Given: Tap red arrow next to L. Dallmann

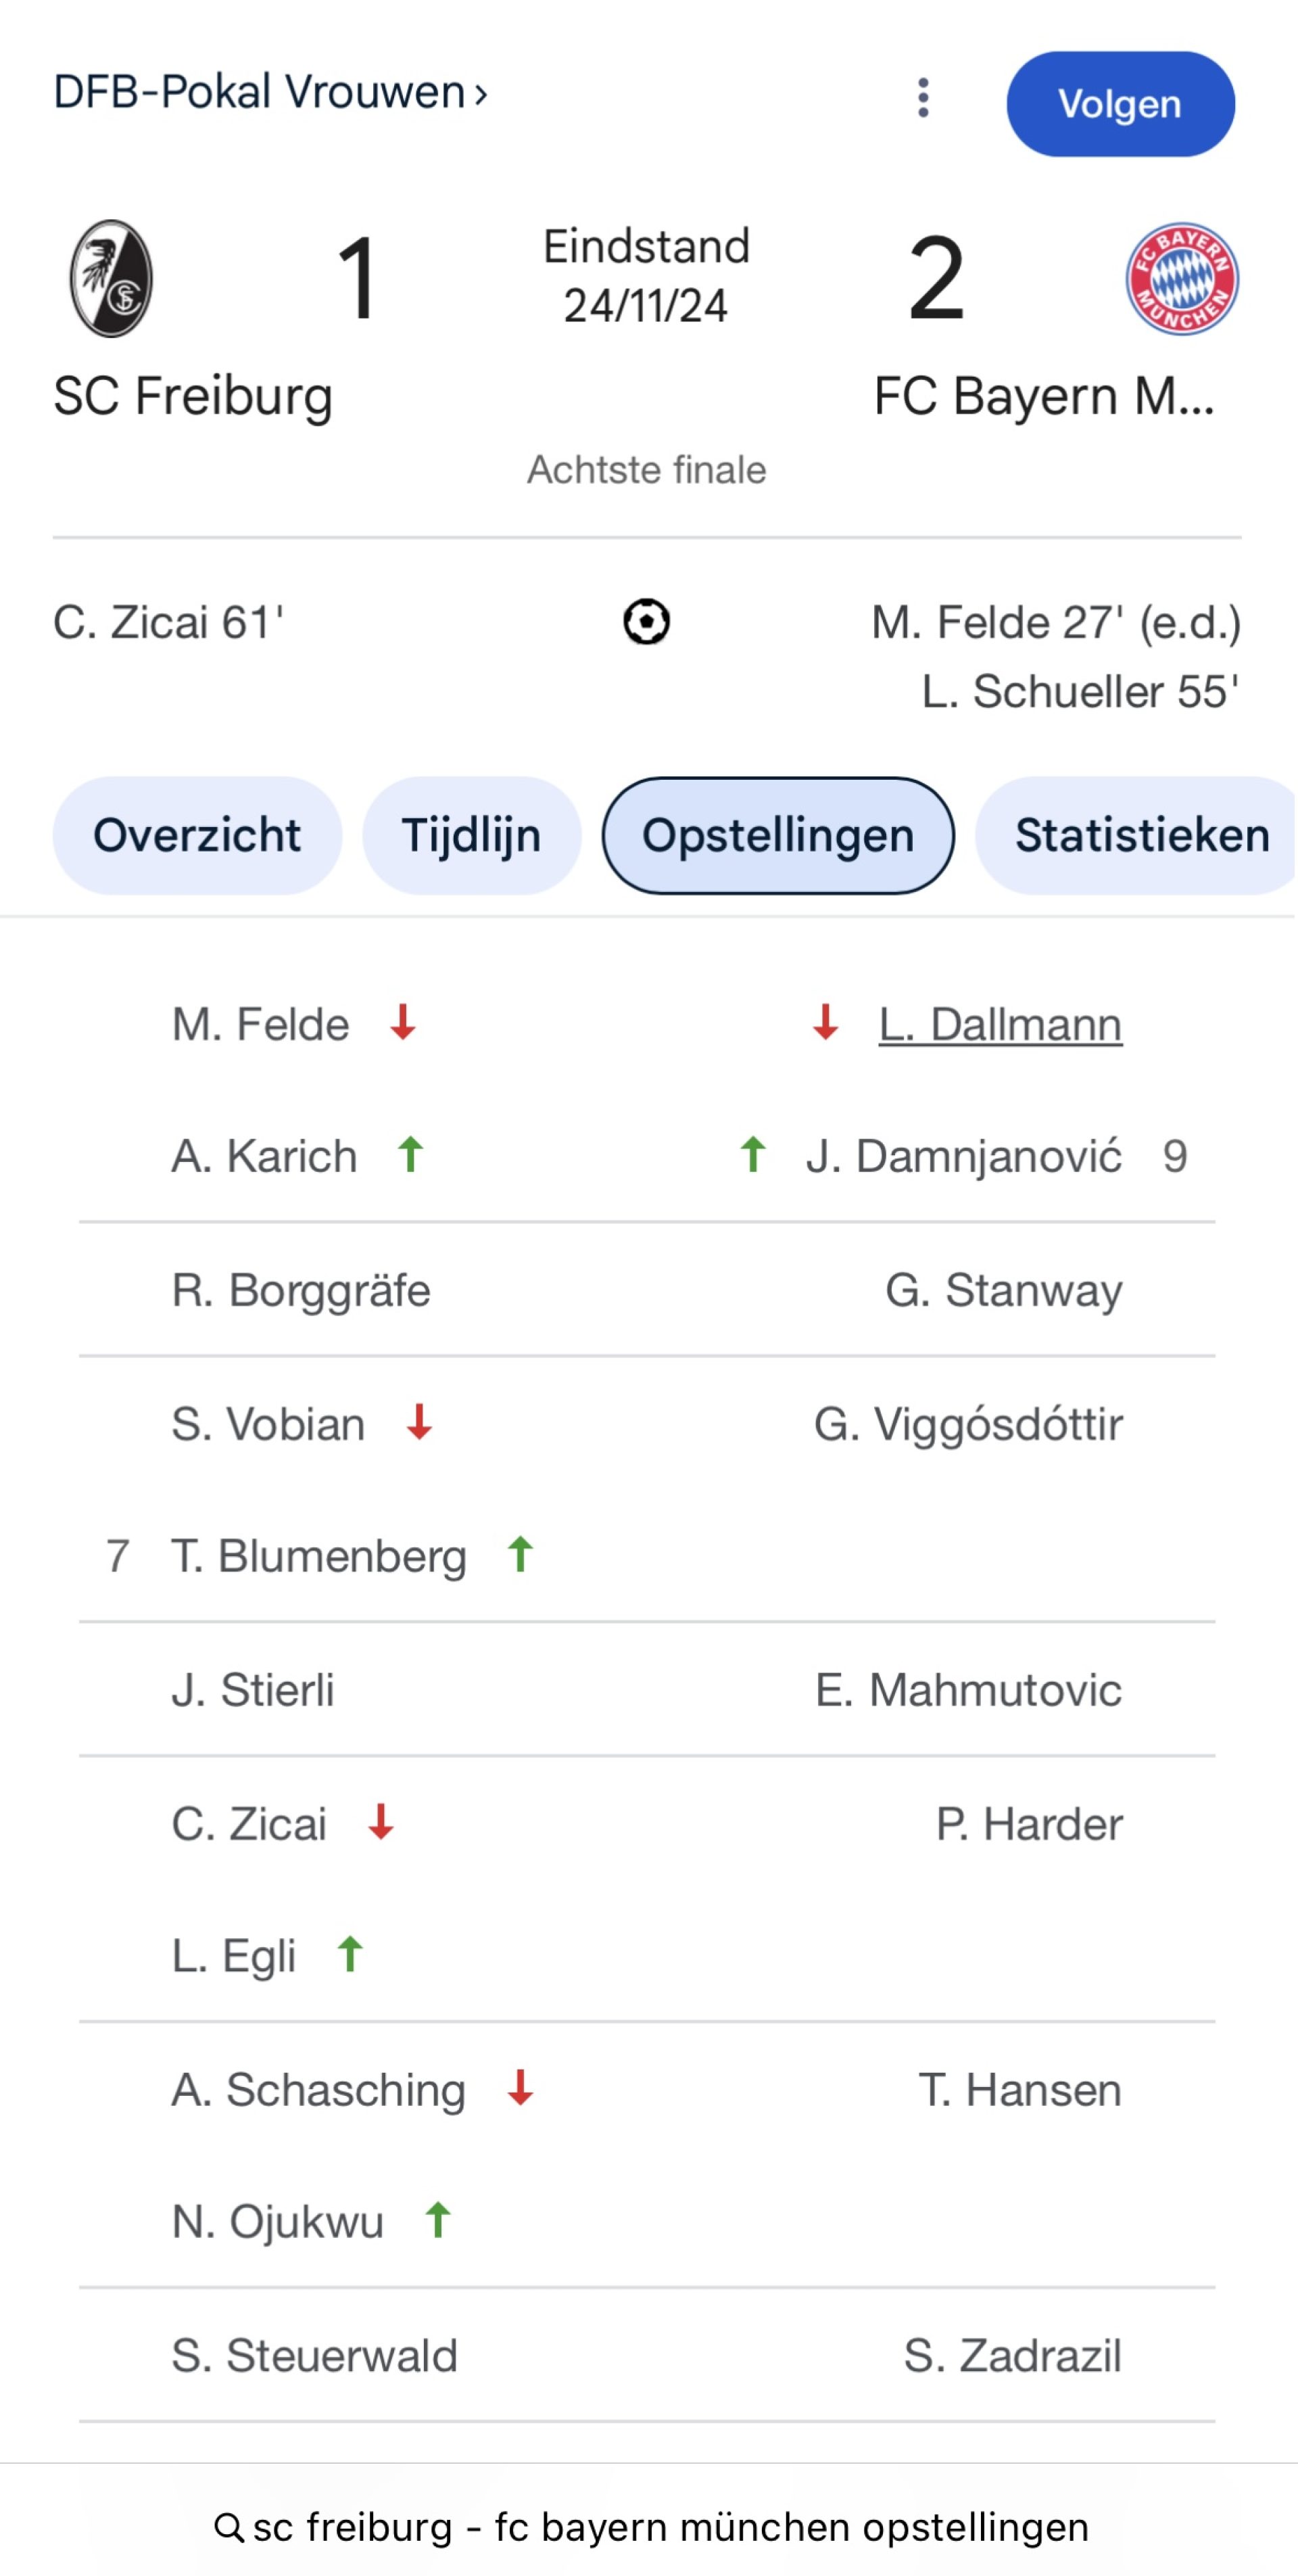Looking at the screenshot, I should tap(825, 1023).
